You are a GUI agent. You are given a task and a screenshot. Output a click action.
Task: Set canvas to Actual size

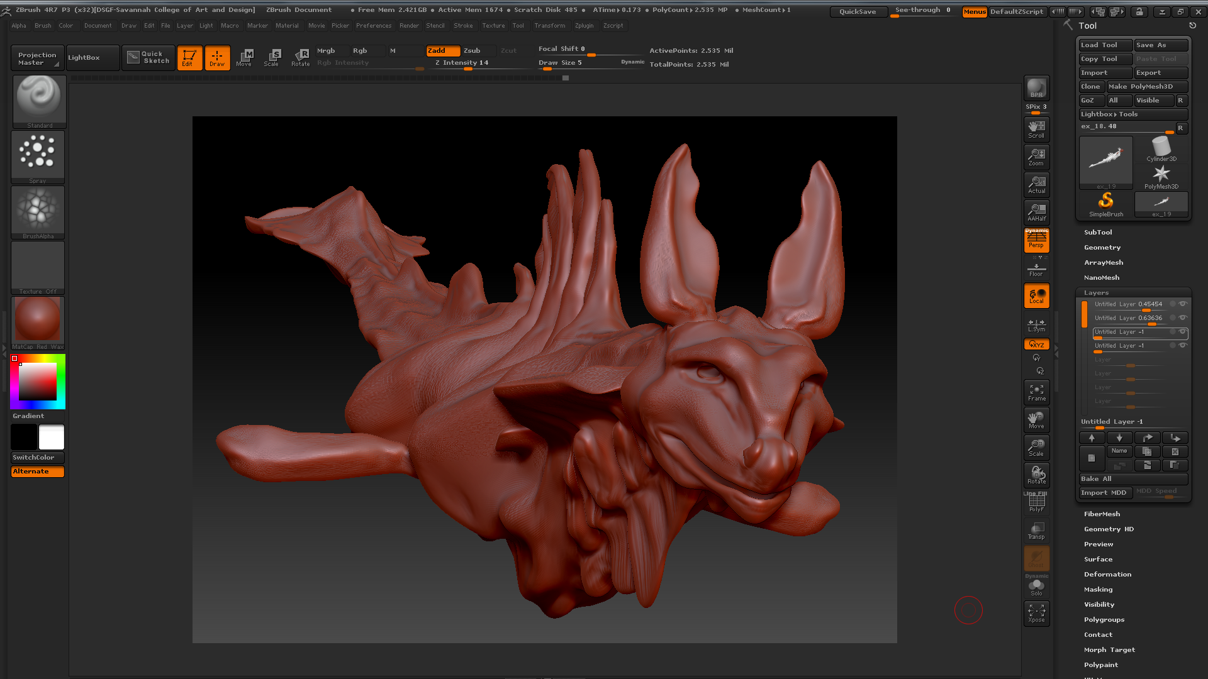(x=1036, y=184)
